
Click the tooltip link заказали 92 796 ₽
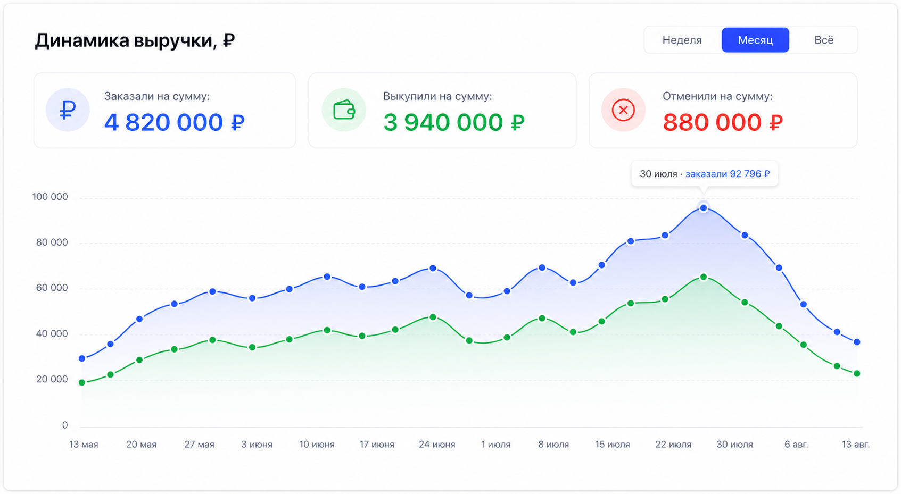pos(728,174)
